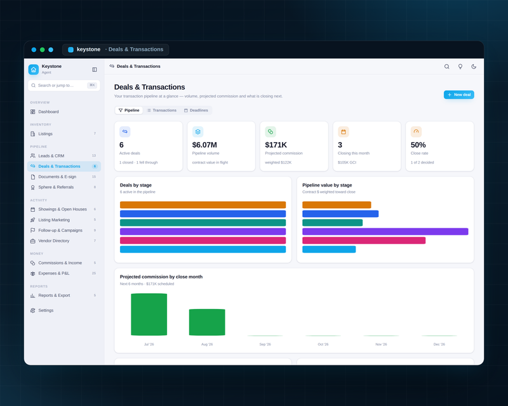
Task: Click the Dec '26 axis label
Action: click(x=439, y=344)
